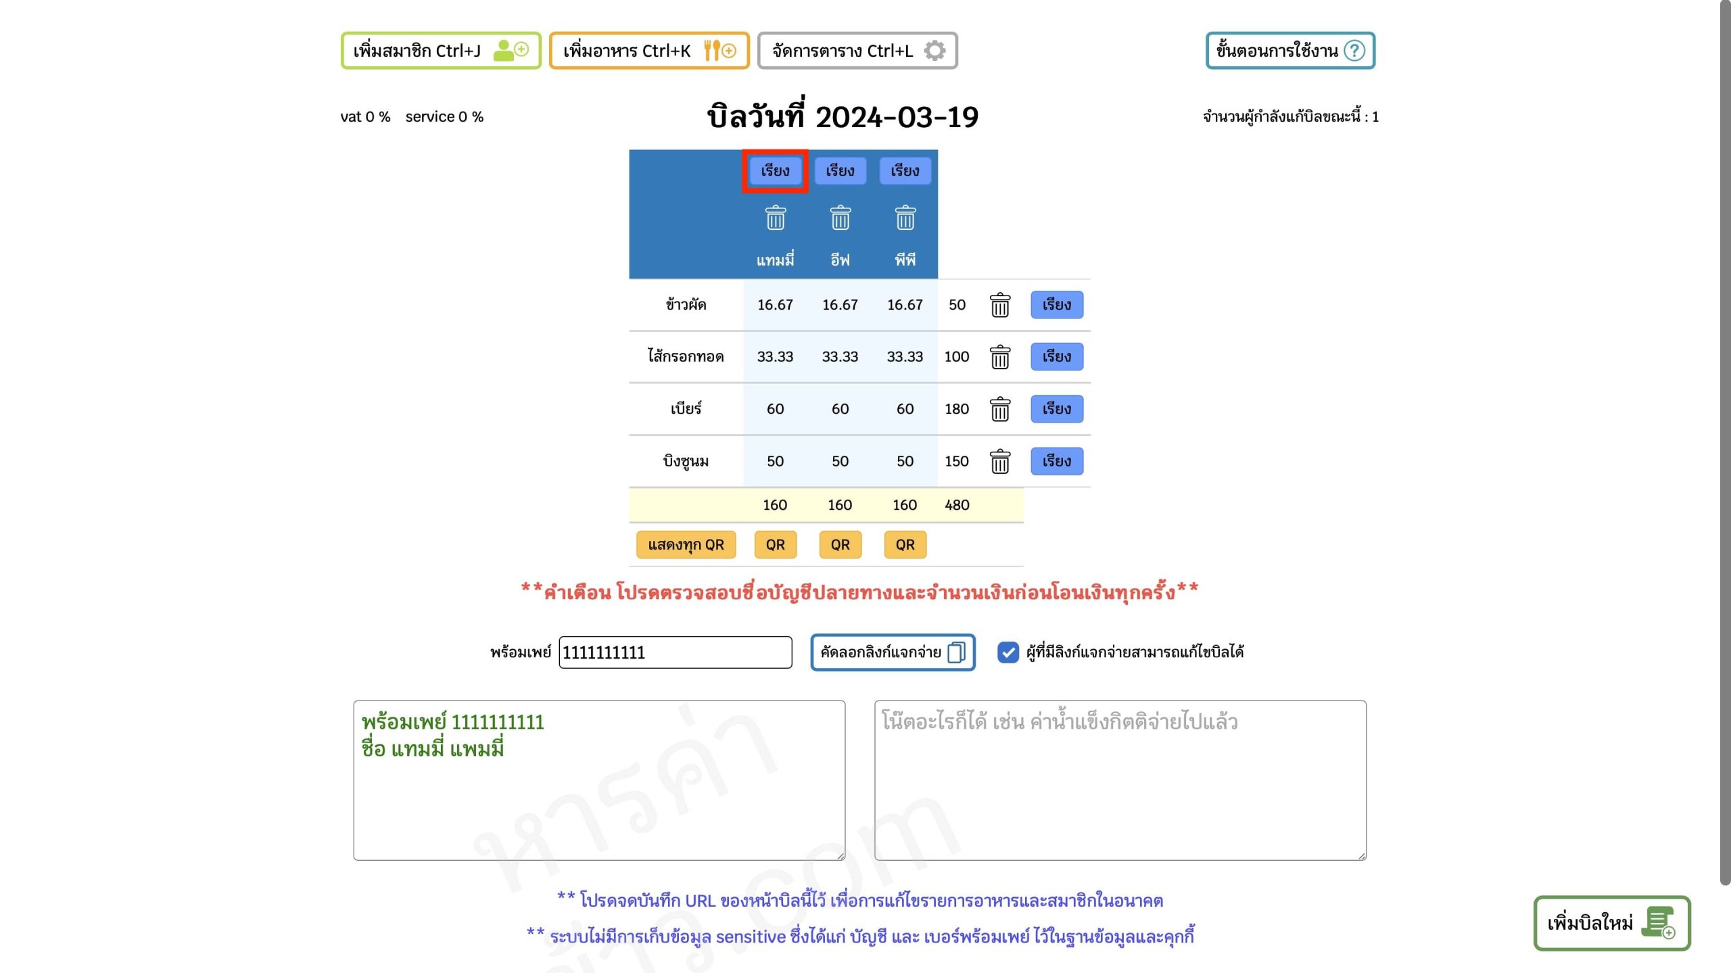This screenshot has height=973, width=1731.
Task: Click เพิ่มสมาชิก add member button
Action: point(441,51)
